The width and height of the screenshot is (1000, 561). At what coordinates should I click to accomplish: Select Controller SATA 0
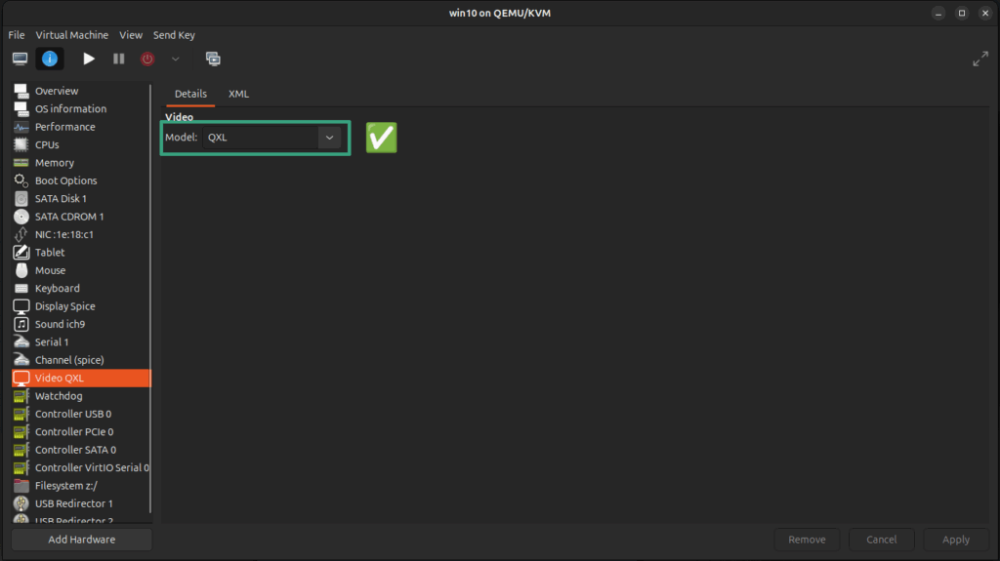[x=81, y=450]
